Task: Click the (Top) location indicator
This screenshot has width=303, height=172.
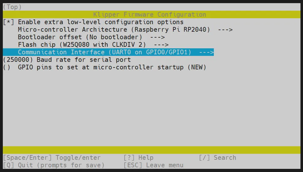Action: [12, 7]
